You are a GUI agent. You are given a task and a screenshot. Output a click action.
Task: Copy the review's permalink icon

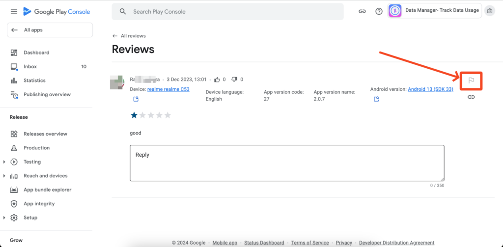tap(471, 97)
